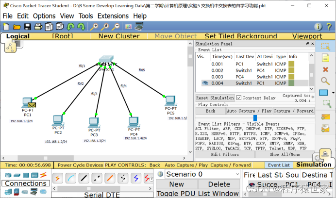Image resolution: width=336 pixels, height=198 pixels.
Task: Click the Reset Simulation button
Action: [215, 98]
